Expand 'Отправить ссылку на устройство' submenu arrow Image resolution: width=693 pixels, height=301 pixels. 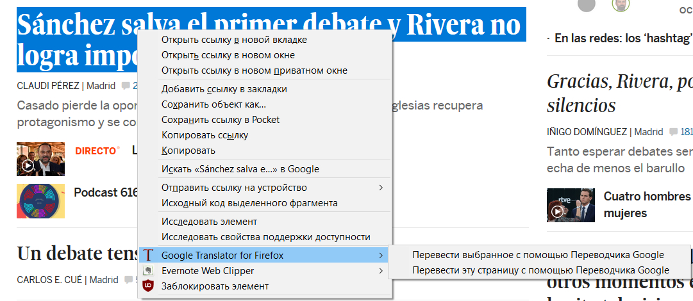pyautogui.click(x=381, y=188)
